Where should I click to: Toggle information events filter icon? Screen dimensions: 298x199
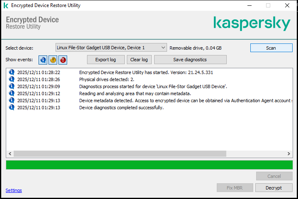point(43,60)
